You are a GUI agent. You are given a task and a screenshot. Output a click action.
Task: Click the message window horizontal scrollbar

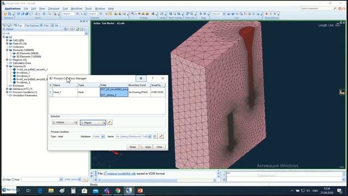click(157, 180)
